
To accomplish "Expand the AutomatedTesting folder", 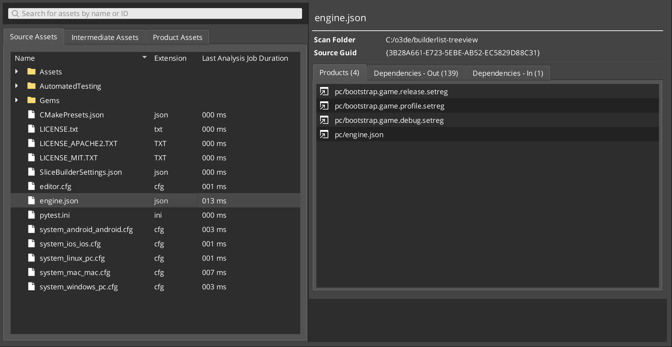I will coord(17,86).
